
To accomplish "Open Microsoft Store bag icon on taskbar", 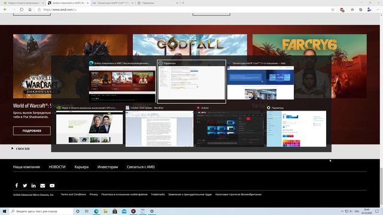I will pos(115,211).
